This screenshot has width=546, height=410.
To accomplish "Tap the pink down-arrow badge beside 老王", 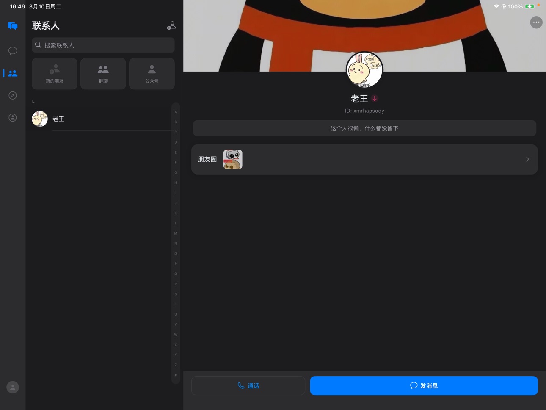I will 375,99.
